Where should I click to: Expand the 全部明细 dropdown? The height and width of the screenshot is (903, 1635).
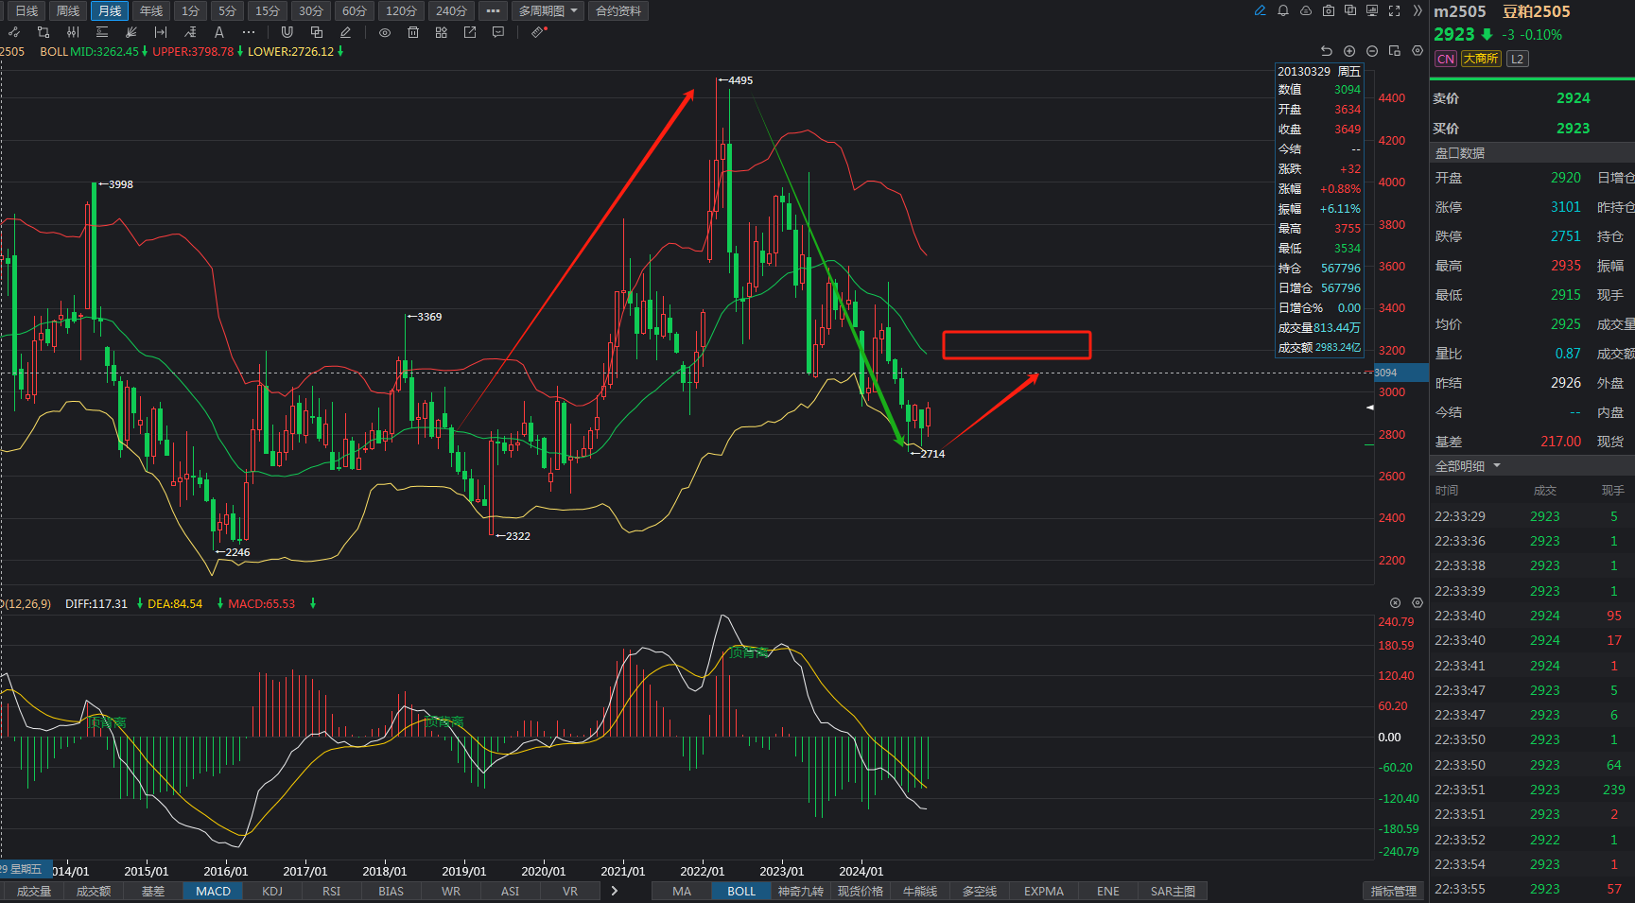(x=1468, y=466)
